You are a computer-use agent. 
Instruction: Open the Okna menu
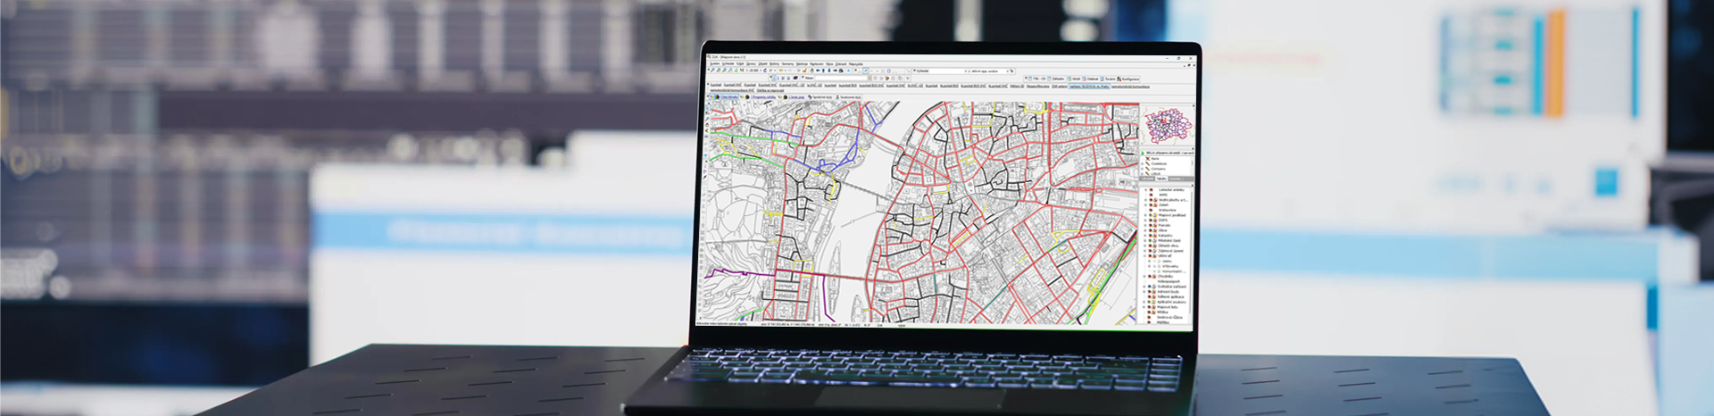[x=829, y=64]
